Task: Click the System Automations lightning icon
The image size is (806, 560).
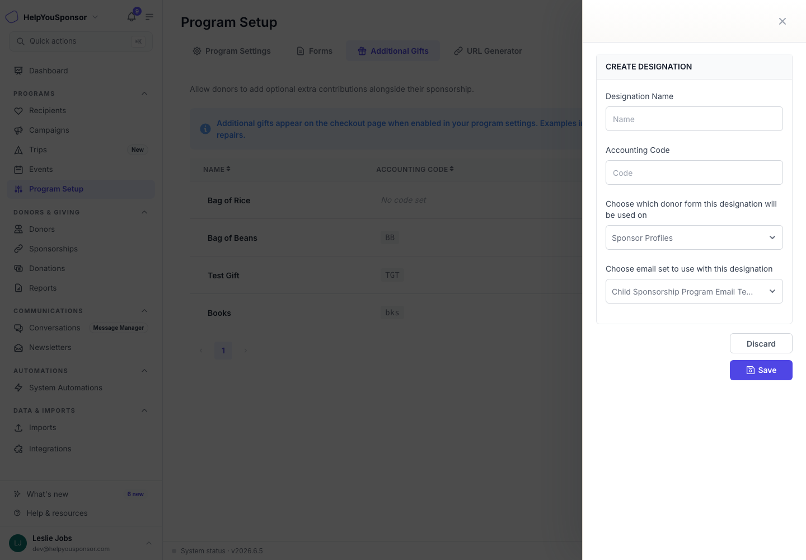Action: pos(18,388)
